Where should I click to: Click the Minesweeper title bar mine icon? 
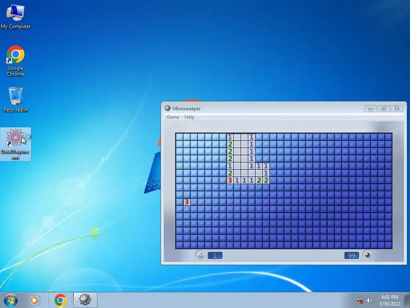[168, 108]
